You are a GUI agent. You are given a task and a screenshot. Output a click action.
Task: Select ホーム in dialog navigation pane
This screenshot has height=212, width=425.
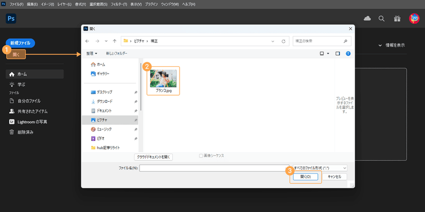(98, 64)
